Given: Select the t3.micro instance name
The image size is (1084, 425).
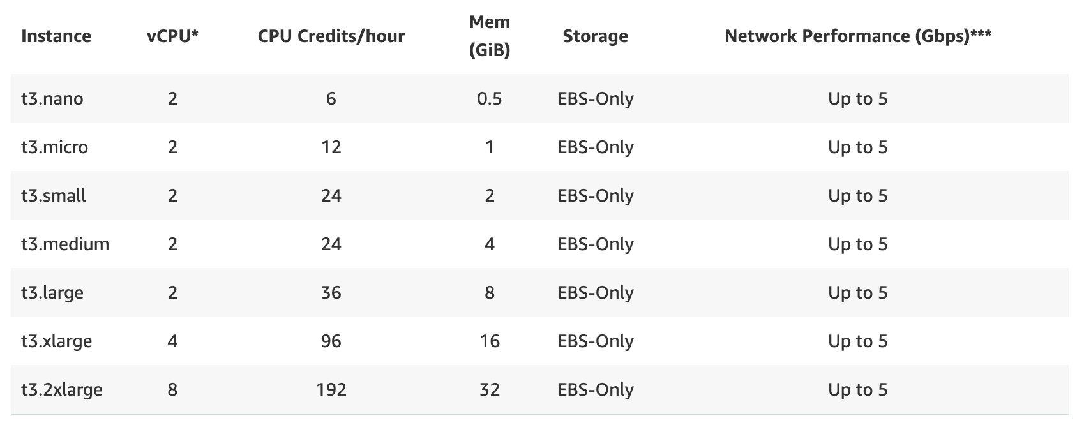Looking at the screenshot, I should pyautogui.click(x=55, y=147).
